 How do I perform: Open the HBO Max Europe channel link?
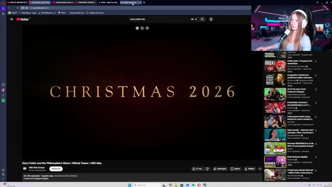pos(37,168)
